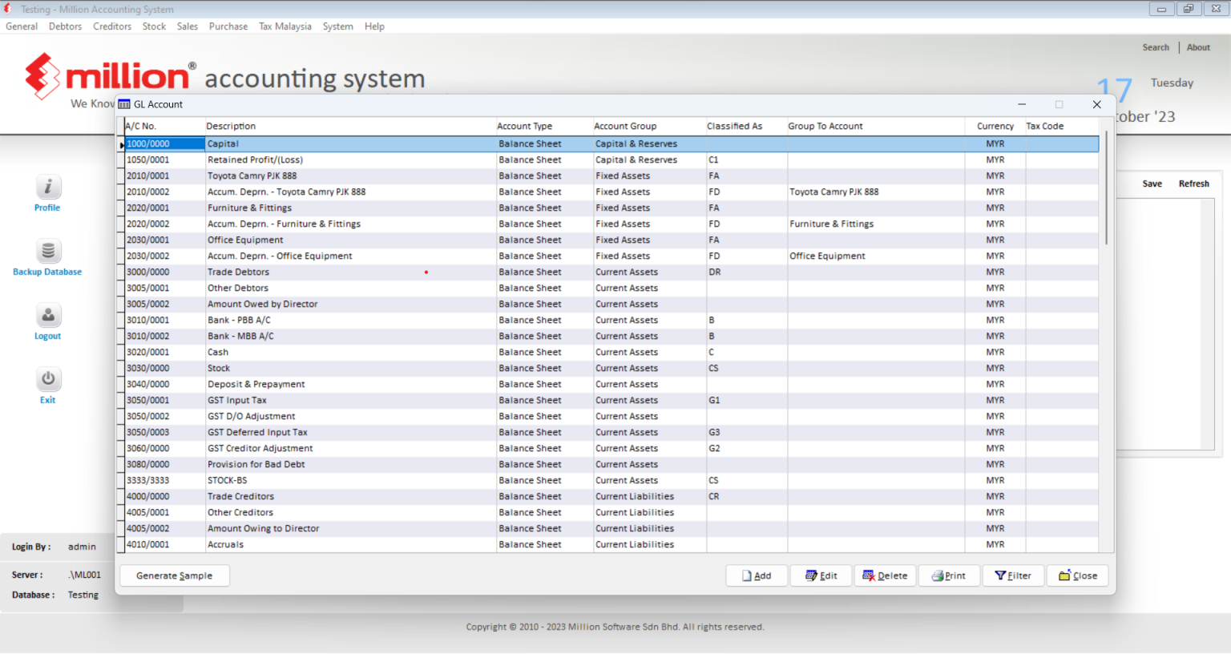Delete the selected GL account

coord(885,575)
